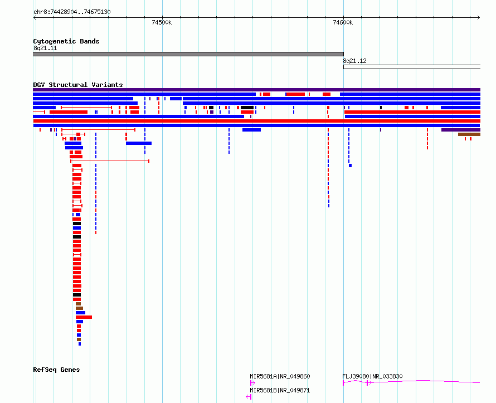Select the blue variant bar left of 74500k
The height and width of the screenshot is (403, 496).
[x=139, y=143]
